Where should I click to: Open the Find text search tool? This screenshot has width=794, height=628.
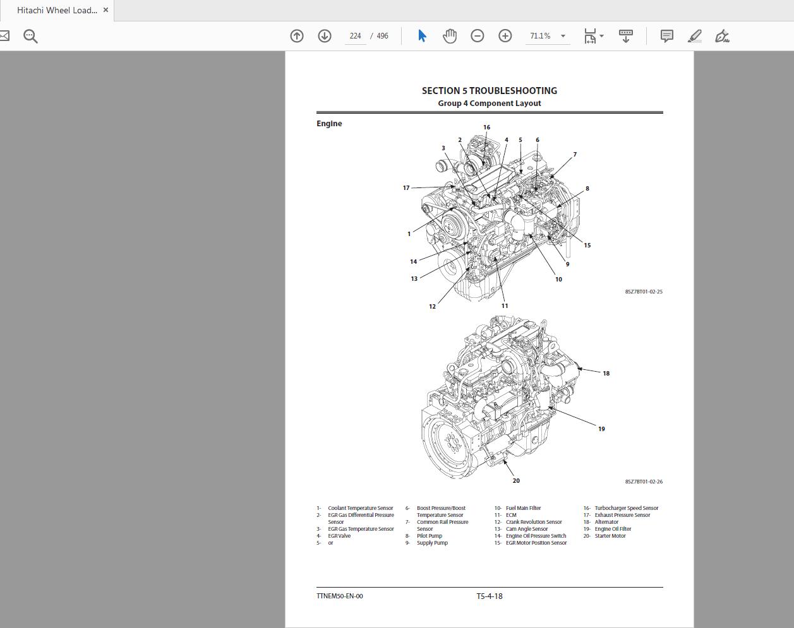click(x=30, y=36)
